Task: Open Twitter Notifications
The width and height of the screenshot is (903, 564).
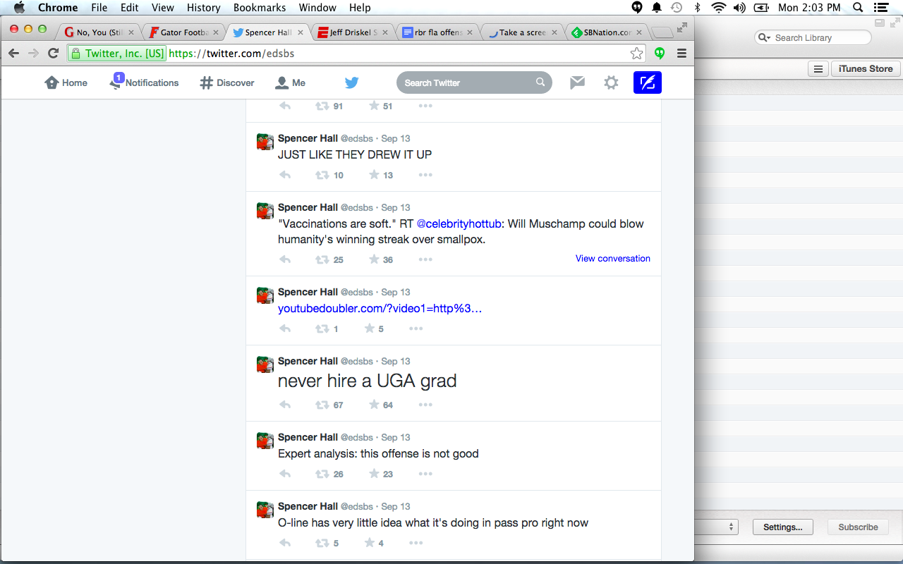Action: point(145,82)
